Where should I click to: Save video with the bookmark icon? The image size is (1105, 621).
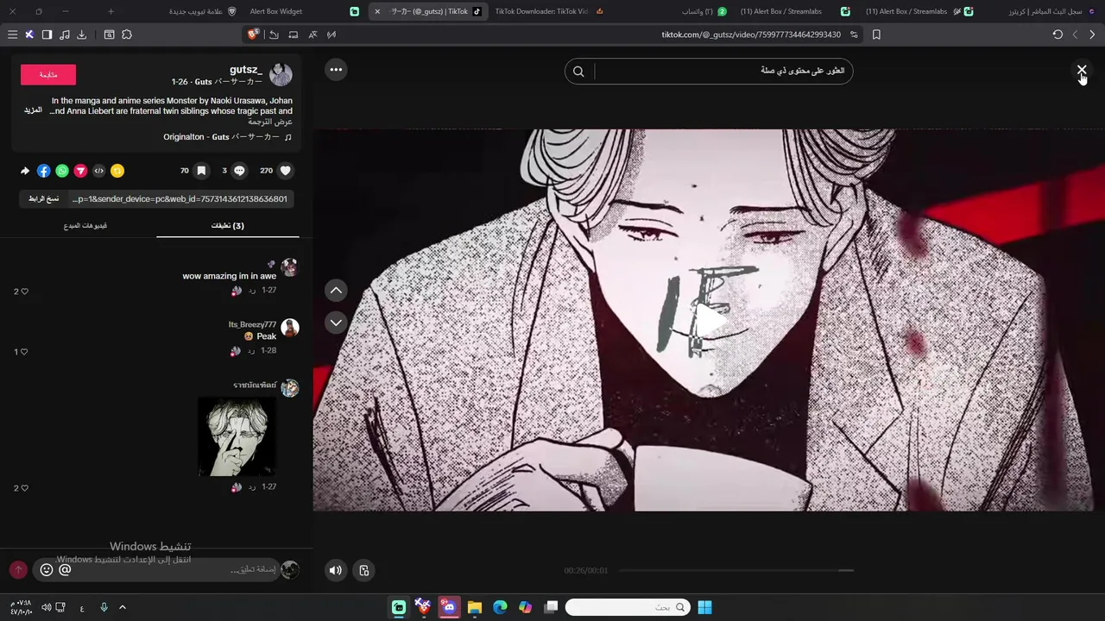[x=201, y=171]
